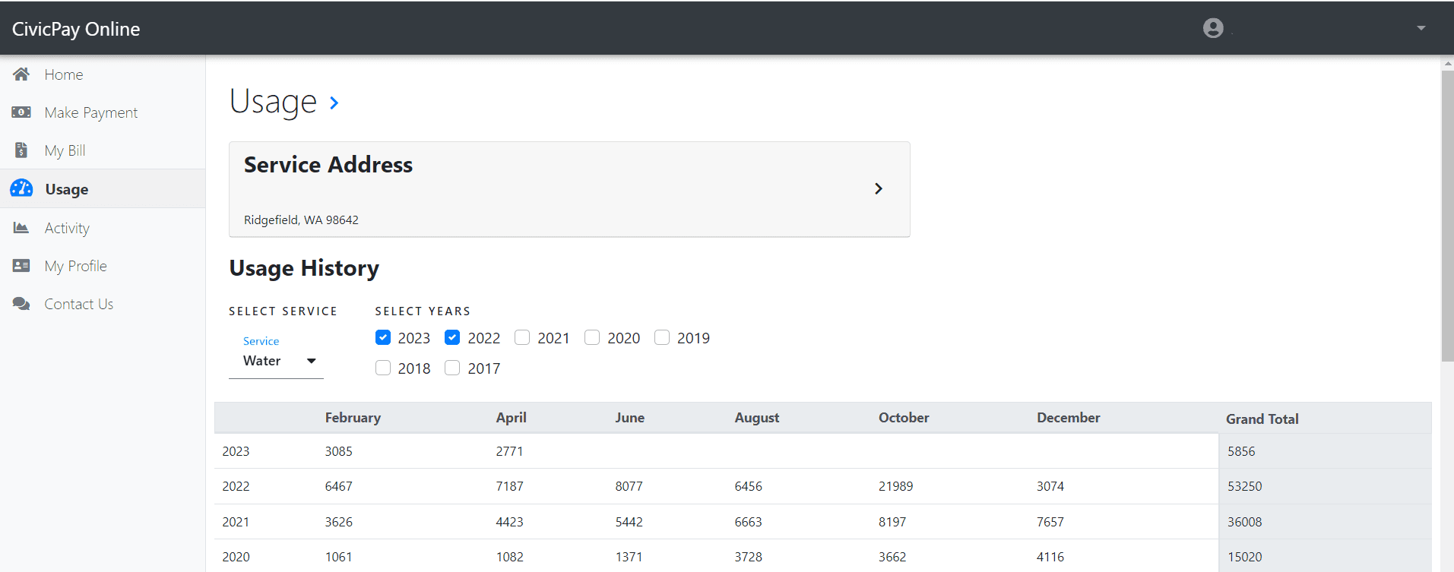
Task: Open My Profile from sidebar
Action: (103, 265)
